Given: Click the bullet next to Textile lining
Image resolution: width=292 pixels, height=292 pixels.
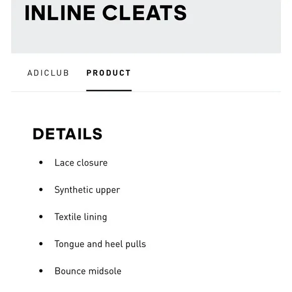Looking at the screenshot, I should pos(41,216).
